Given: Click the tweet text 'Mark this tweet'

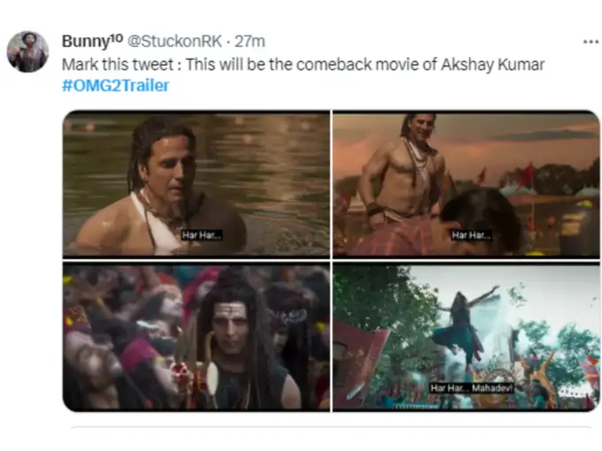Looking at the screenshot, I should pyautogui.click(x=118, y=65).
